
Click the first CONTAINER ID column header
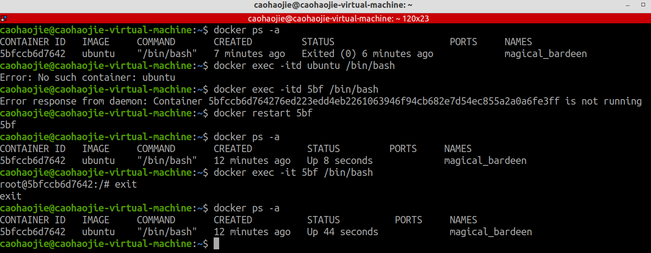click(33, 42)
